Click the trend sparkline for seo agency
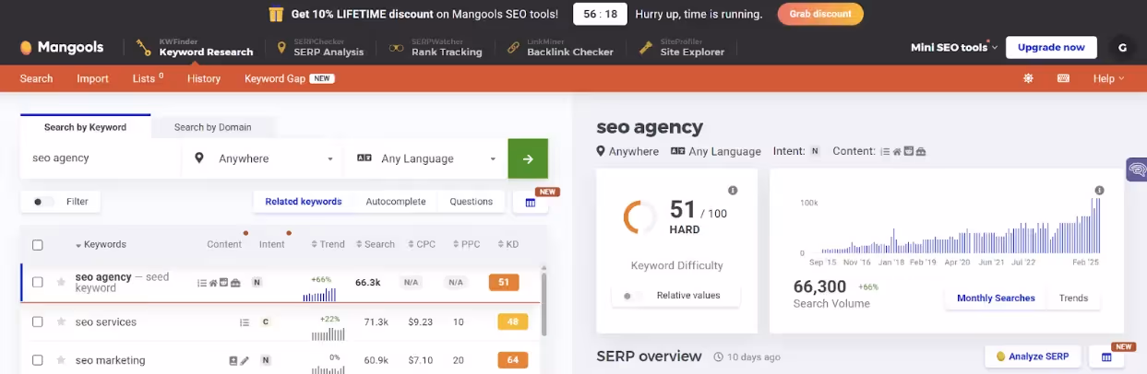 click(x=319, y=294)
